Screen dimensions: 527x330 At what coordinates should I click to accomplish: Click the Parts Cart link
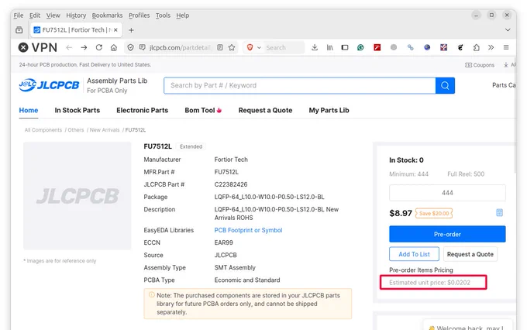coord(504,85)
